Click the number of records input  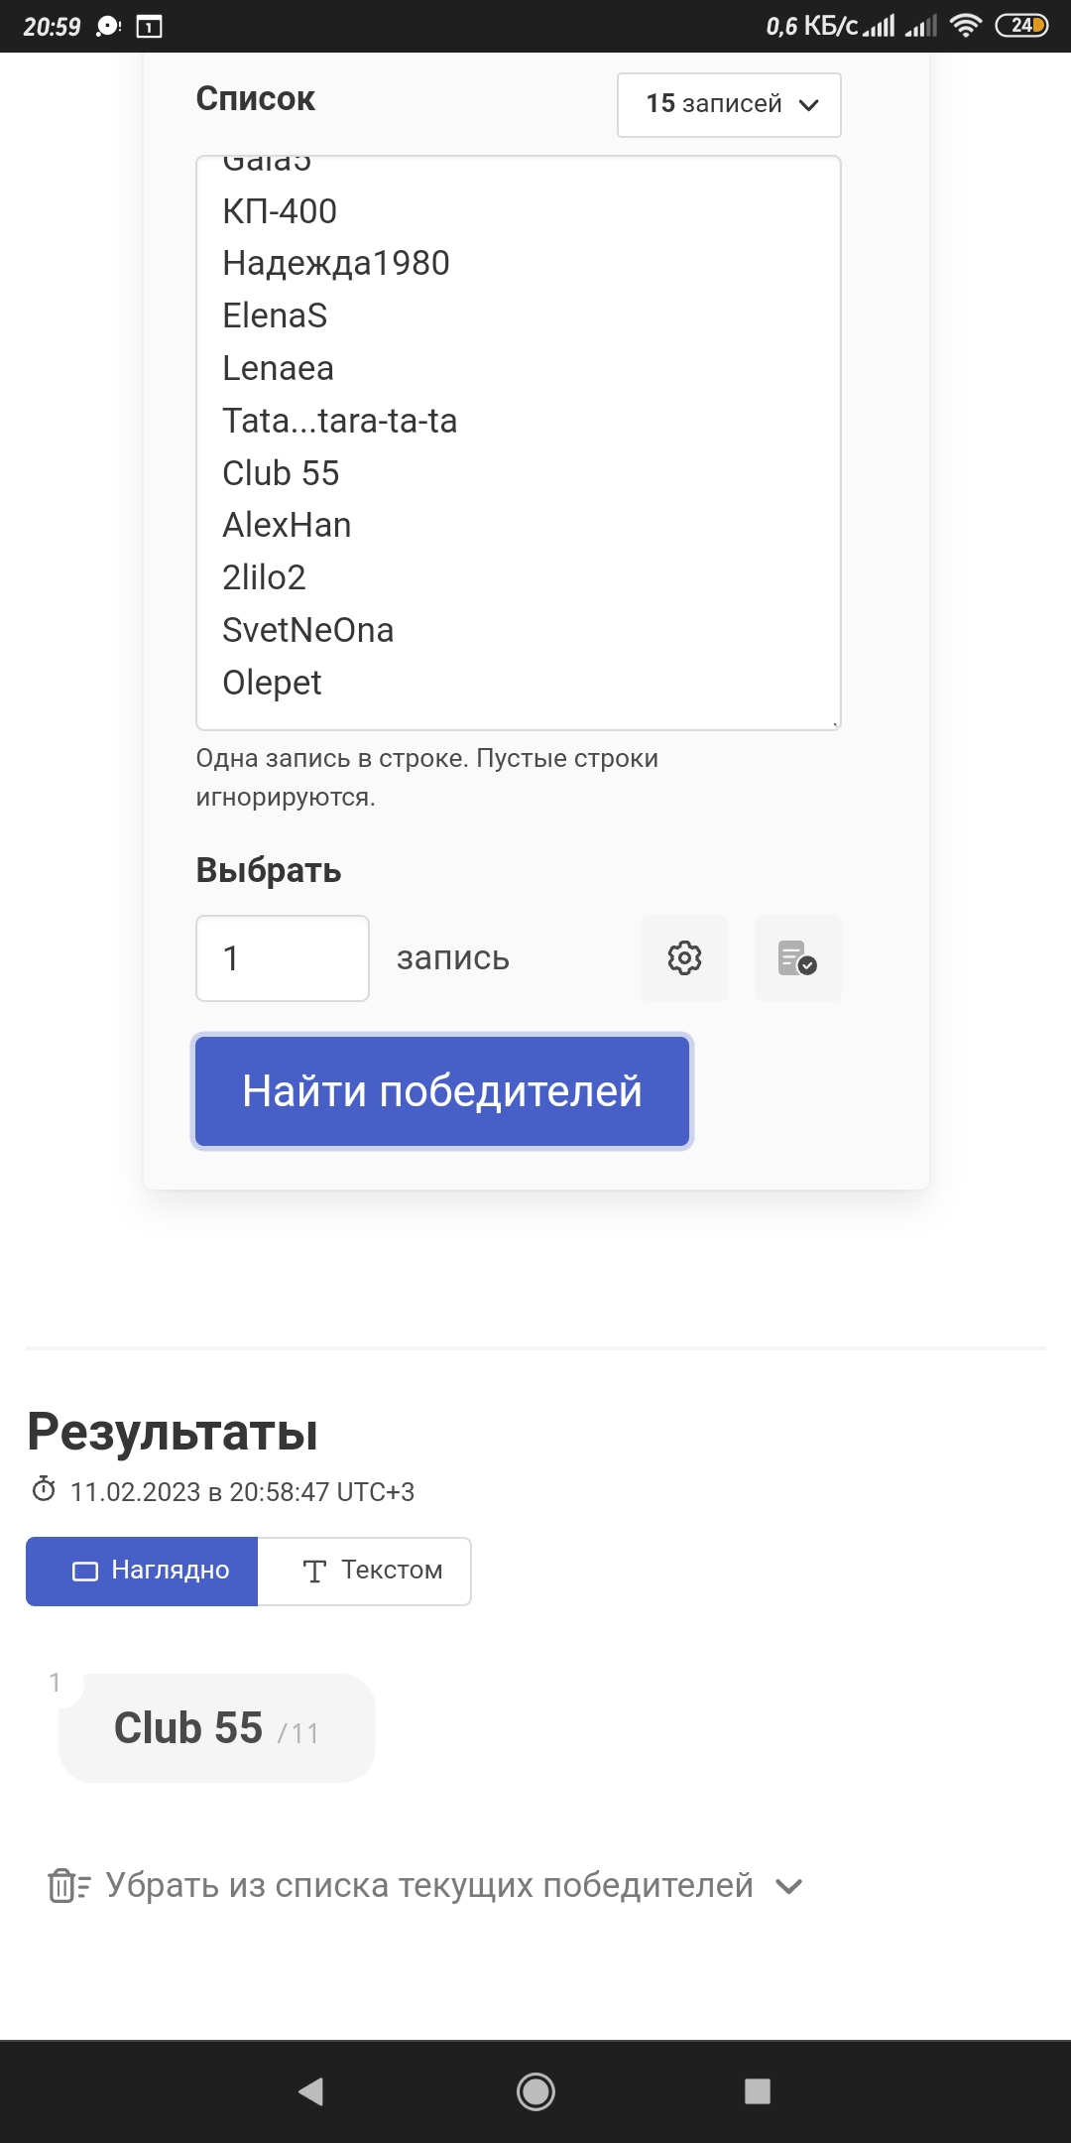click(x=283, y=958)
